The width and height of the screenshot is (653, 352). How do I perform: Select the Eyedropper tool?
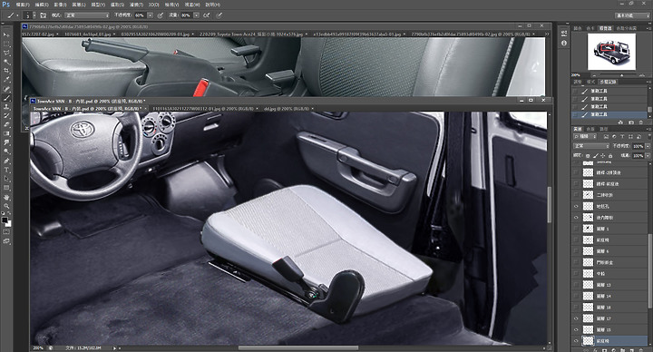click(6, 80)
